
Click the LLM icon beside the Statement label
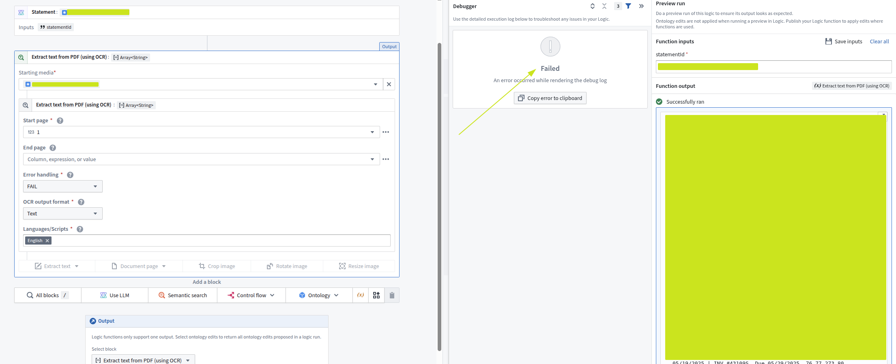(21, 12)
